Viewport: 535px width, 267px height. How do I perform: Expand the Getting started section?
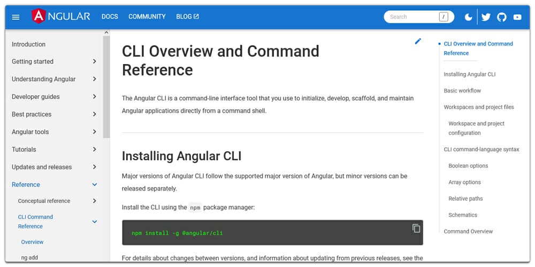point(55,61)
